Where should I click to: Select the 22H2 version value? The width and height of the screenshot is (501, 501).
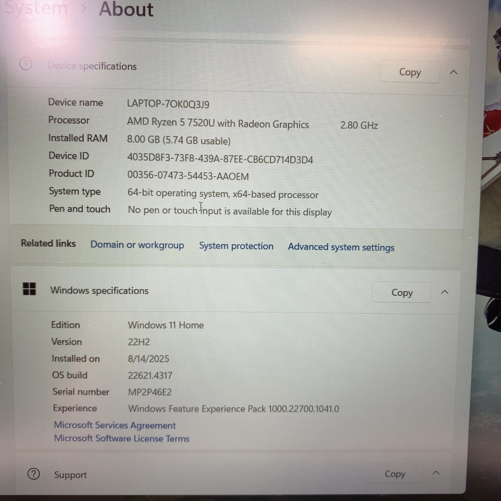[139, 342]
